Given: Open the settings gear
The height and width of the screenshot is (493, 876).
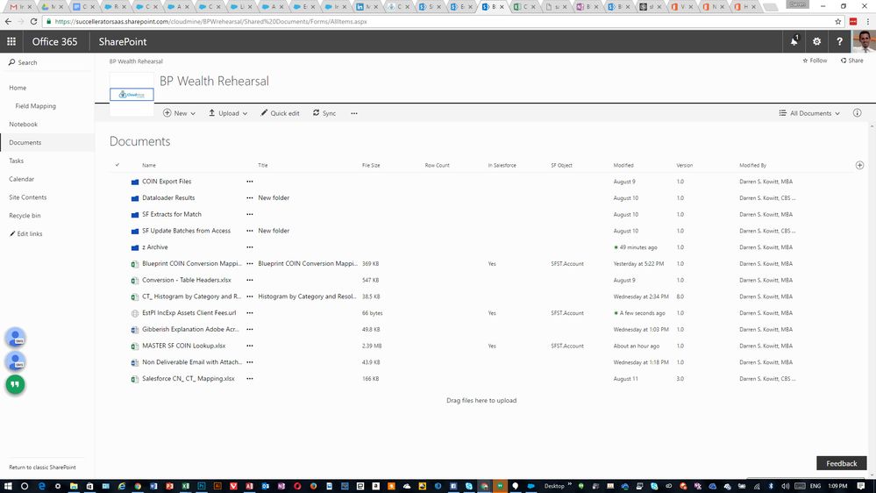Looking at the screenshot, I should tap(816, 41).
